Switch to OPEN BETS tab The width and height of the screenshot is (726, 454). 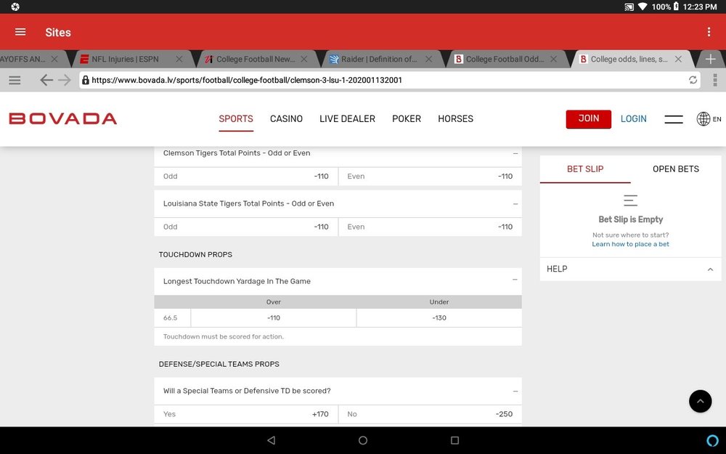coord(675,169)
